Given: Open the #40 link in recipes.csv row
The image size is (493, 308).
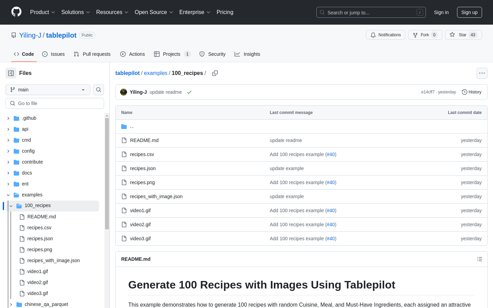Looking at the screenshot, I should point(331,154).
